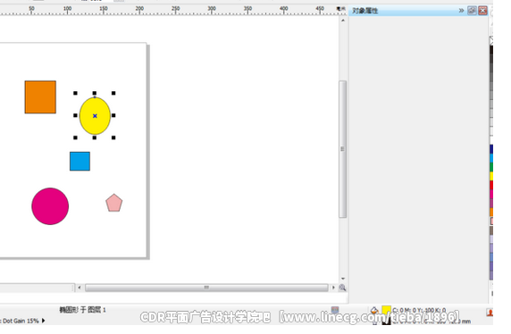Click the horizontal scrollbar right arrow
The image size is (511, 334).
point(333,288)
